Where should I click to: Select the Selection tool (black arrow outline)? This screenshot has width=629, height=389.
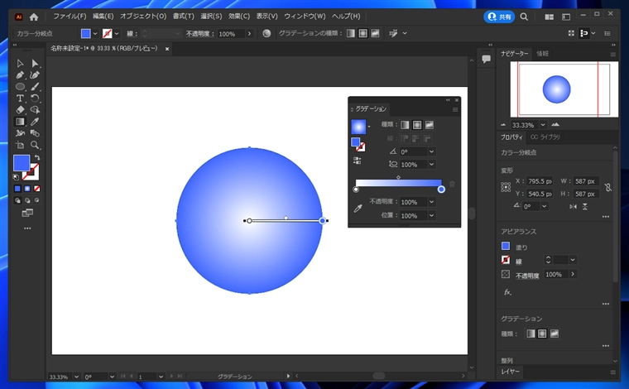click(x=20, y=64)
